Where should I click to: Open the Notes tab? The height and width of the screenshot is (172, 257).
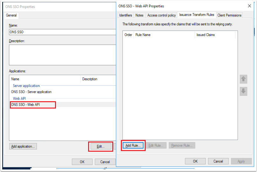point(139,15)
